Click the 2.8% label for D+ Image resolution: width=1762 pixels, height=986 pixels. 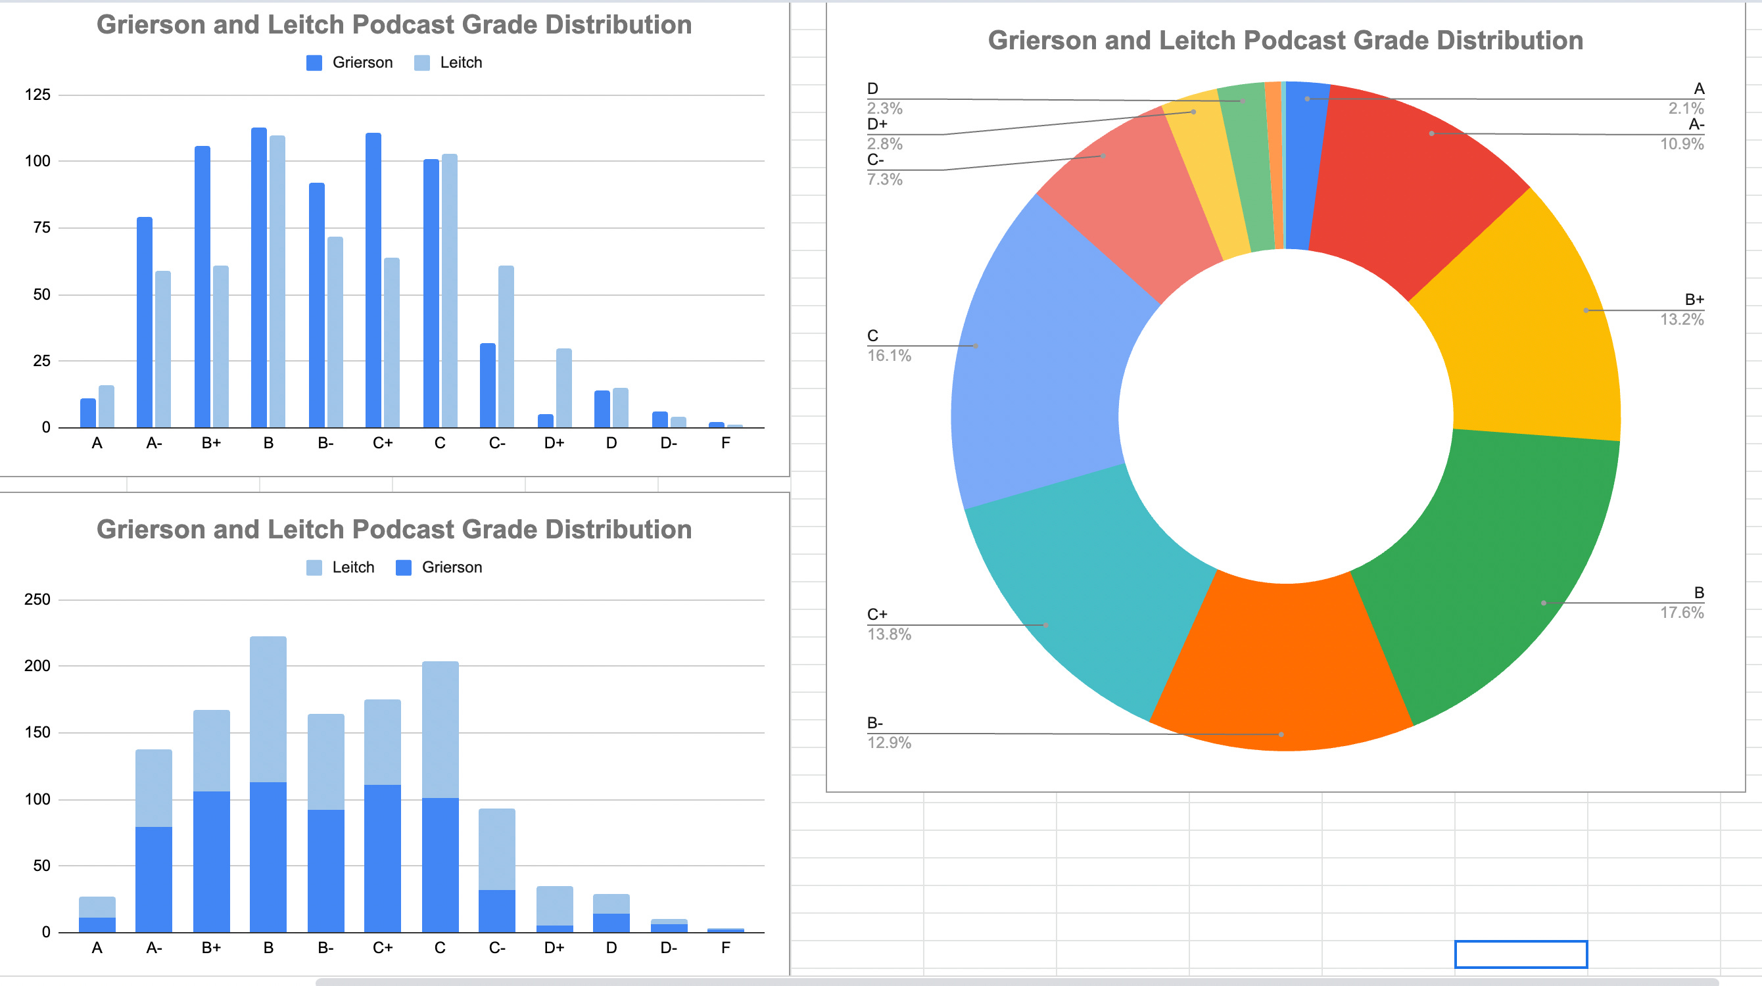[884, 143]
